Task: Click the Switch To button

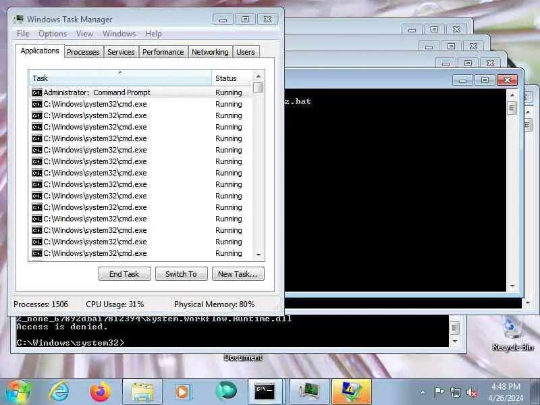Action: pos(182,274)
